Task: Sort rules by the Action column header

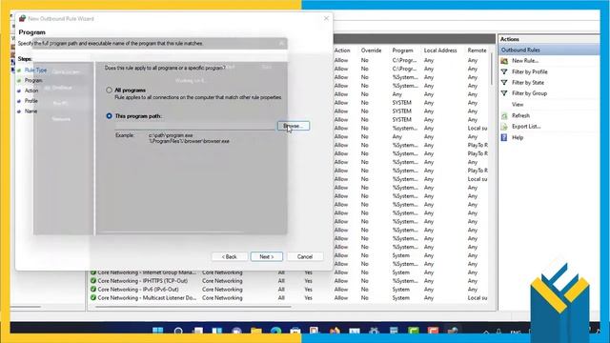Action: coord(342,50)
